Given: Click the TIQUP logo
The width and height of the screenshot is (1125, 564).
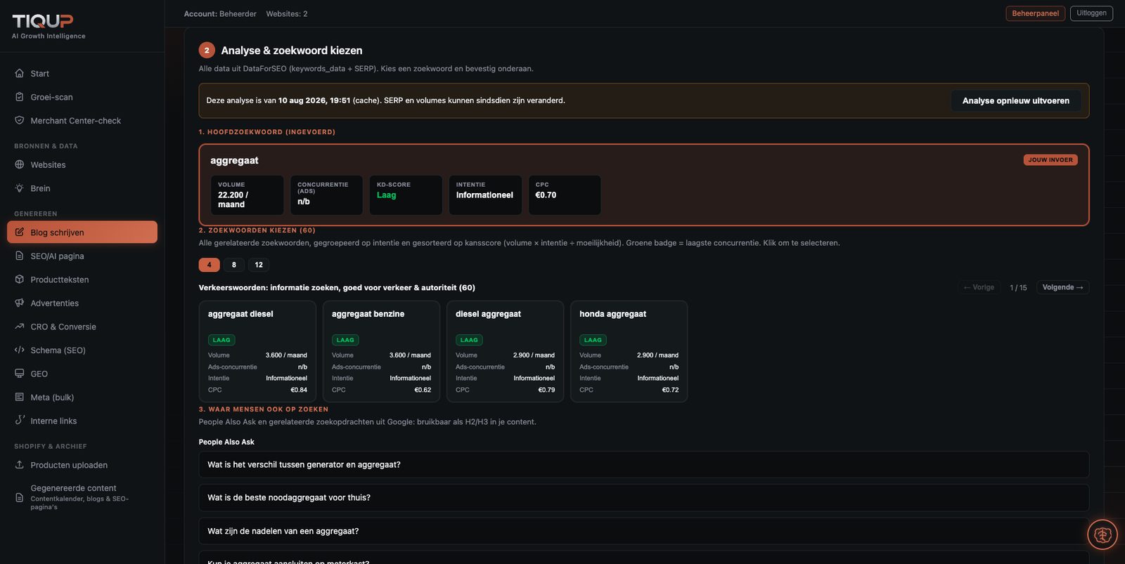Looking at the screenshot, I should click(43, 21).
